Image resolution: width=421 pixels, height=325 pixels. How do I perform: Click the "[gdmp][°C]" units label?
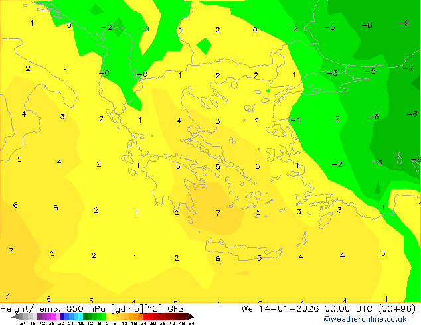coord(136,309)
